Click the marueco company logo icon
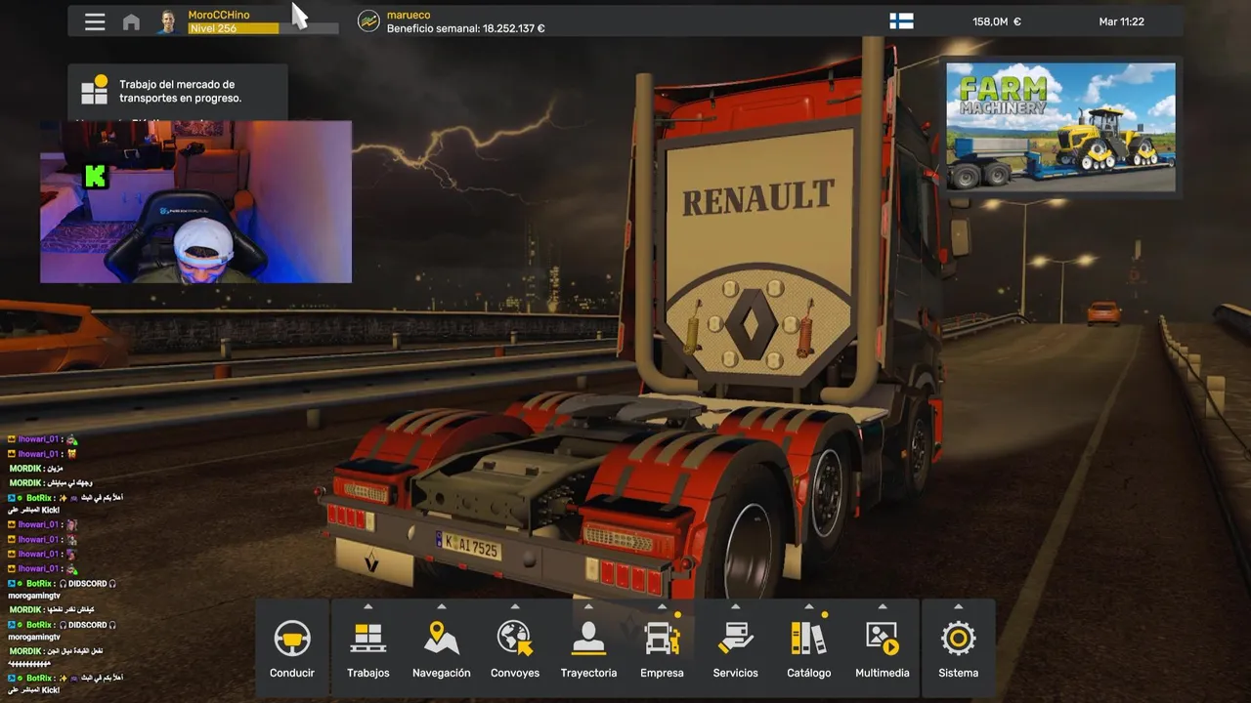 pyautogui.click(x=368, y=21)
